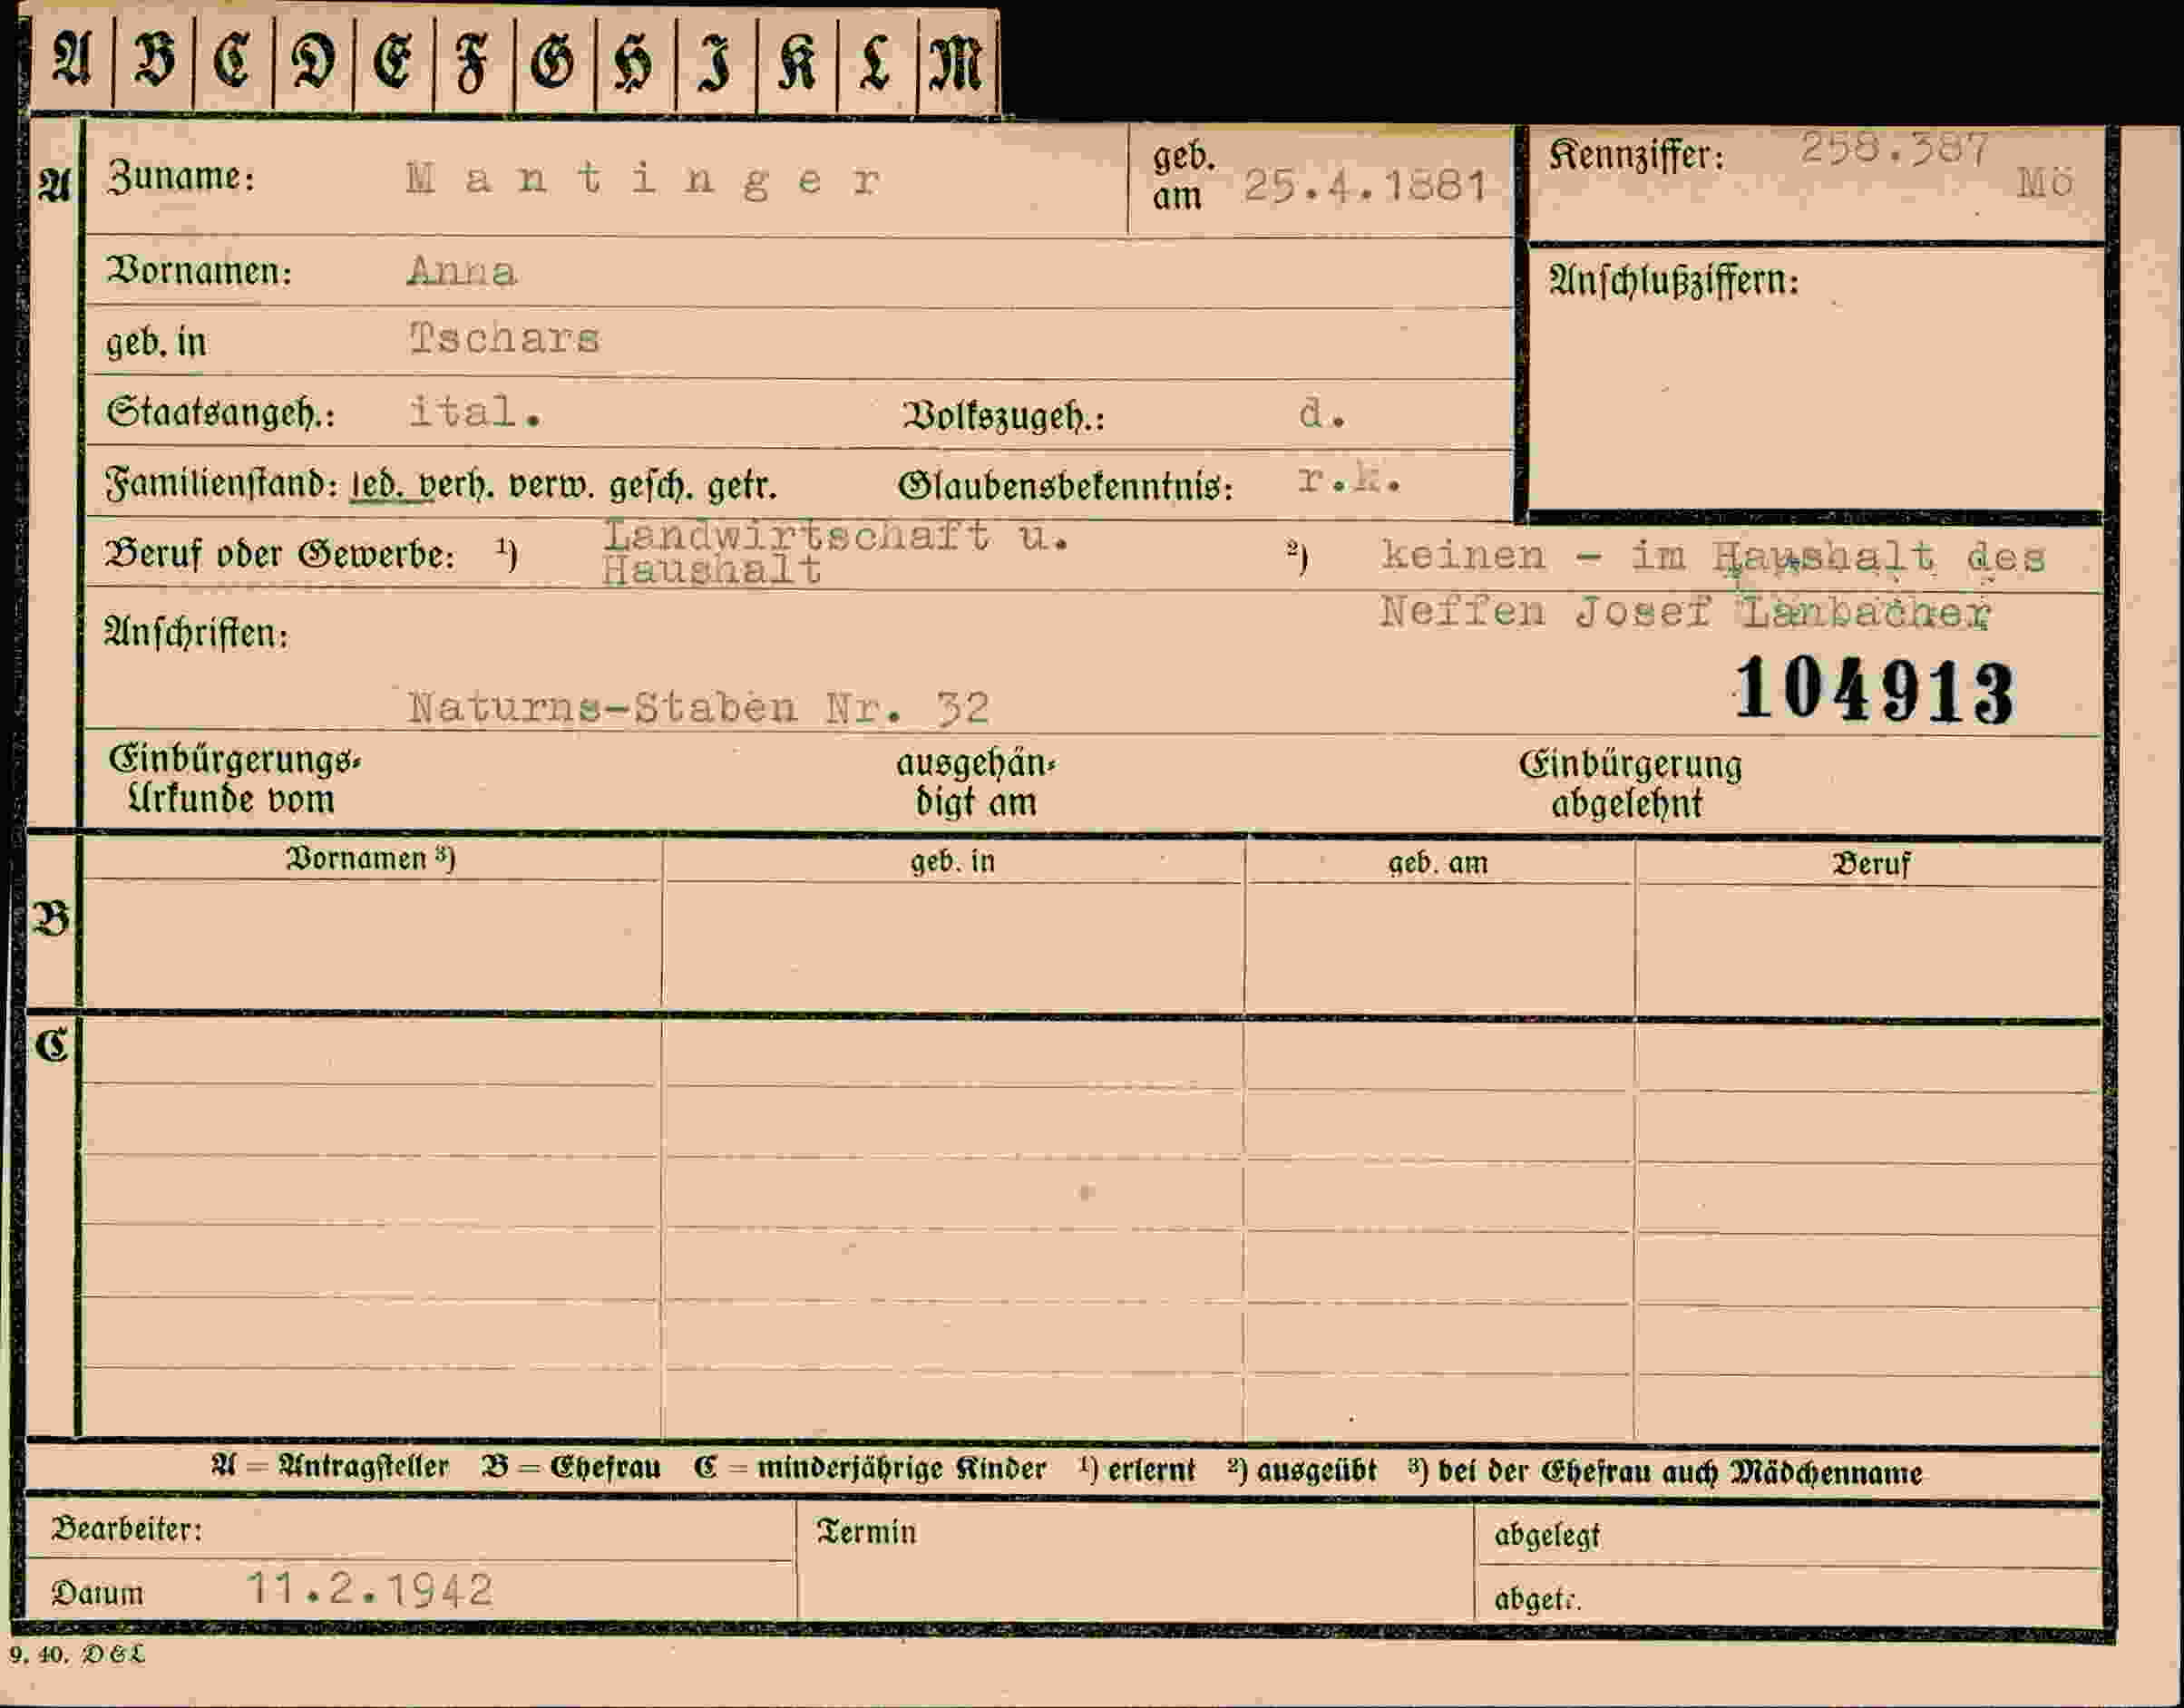Click the "Vornamen ³)" column header

pos(371,858)
